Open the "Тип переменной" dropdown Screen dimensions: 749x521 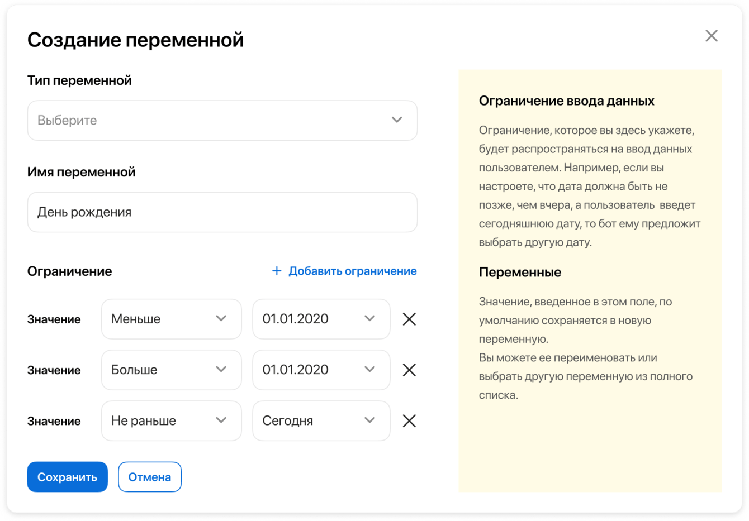click(222, 121)
